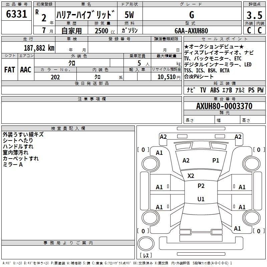Click inspector note ミラーA
The width and height of the screenshot is (267, 267).
(13, 164)
